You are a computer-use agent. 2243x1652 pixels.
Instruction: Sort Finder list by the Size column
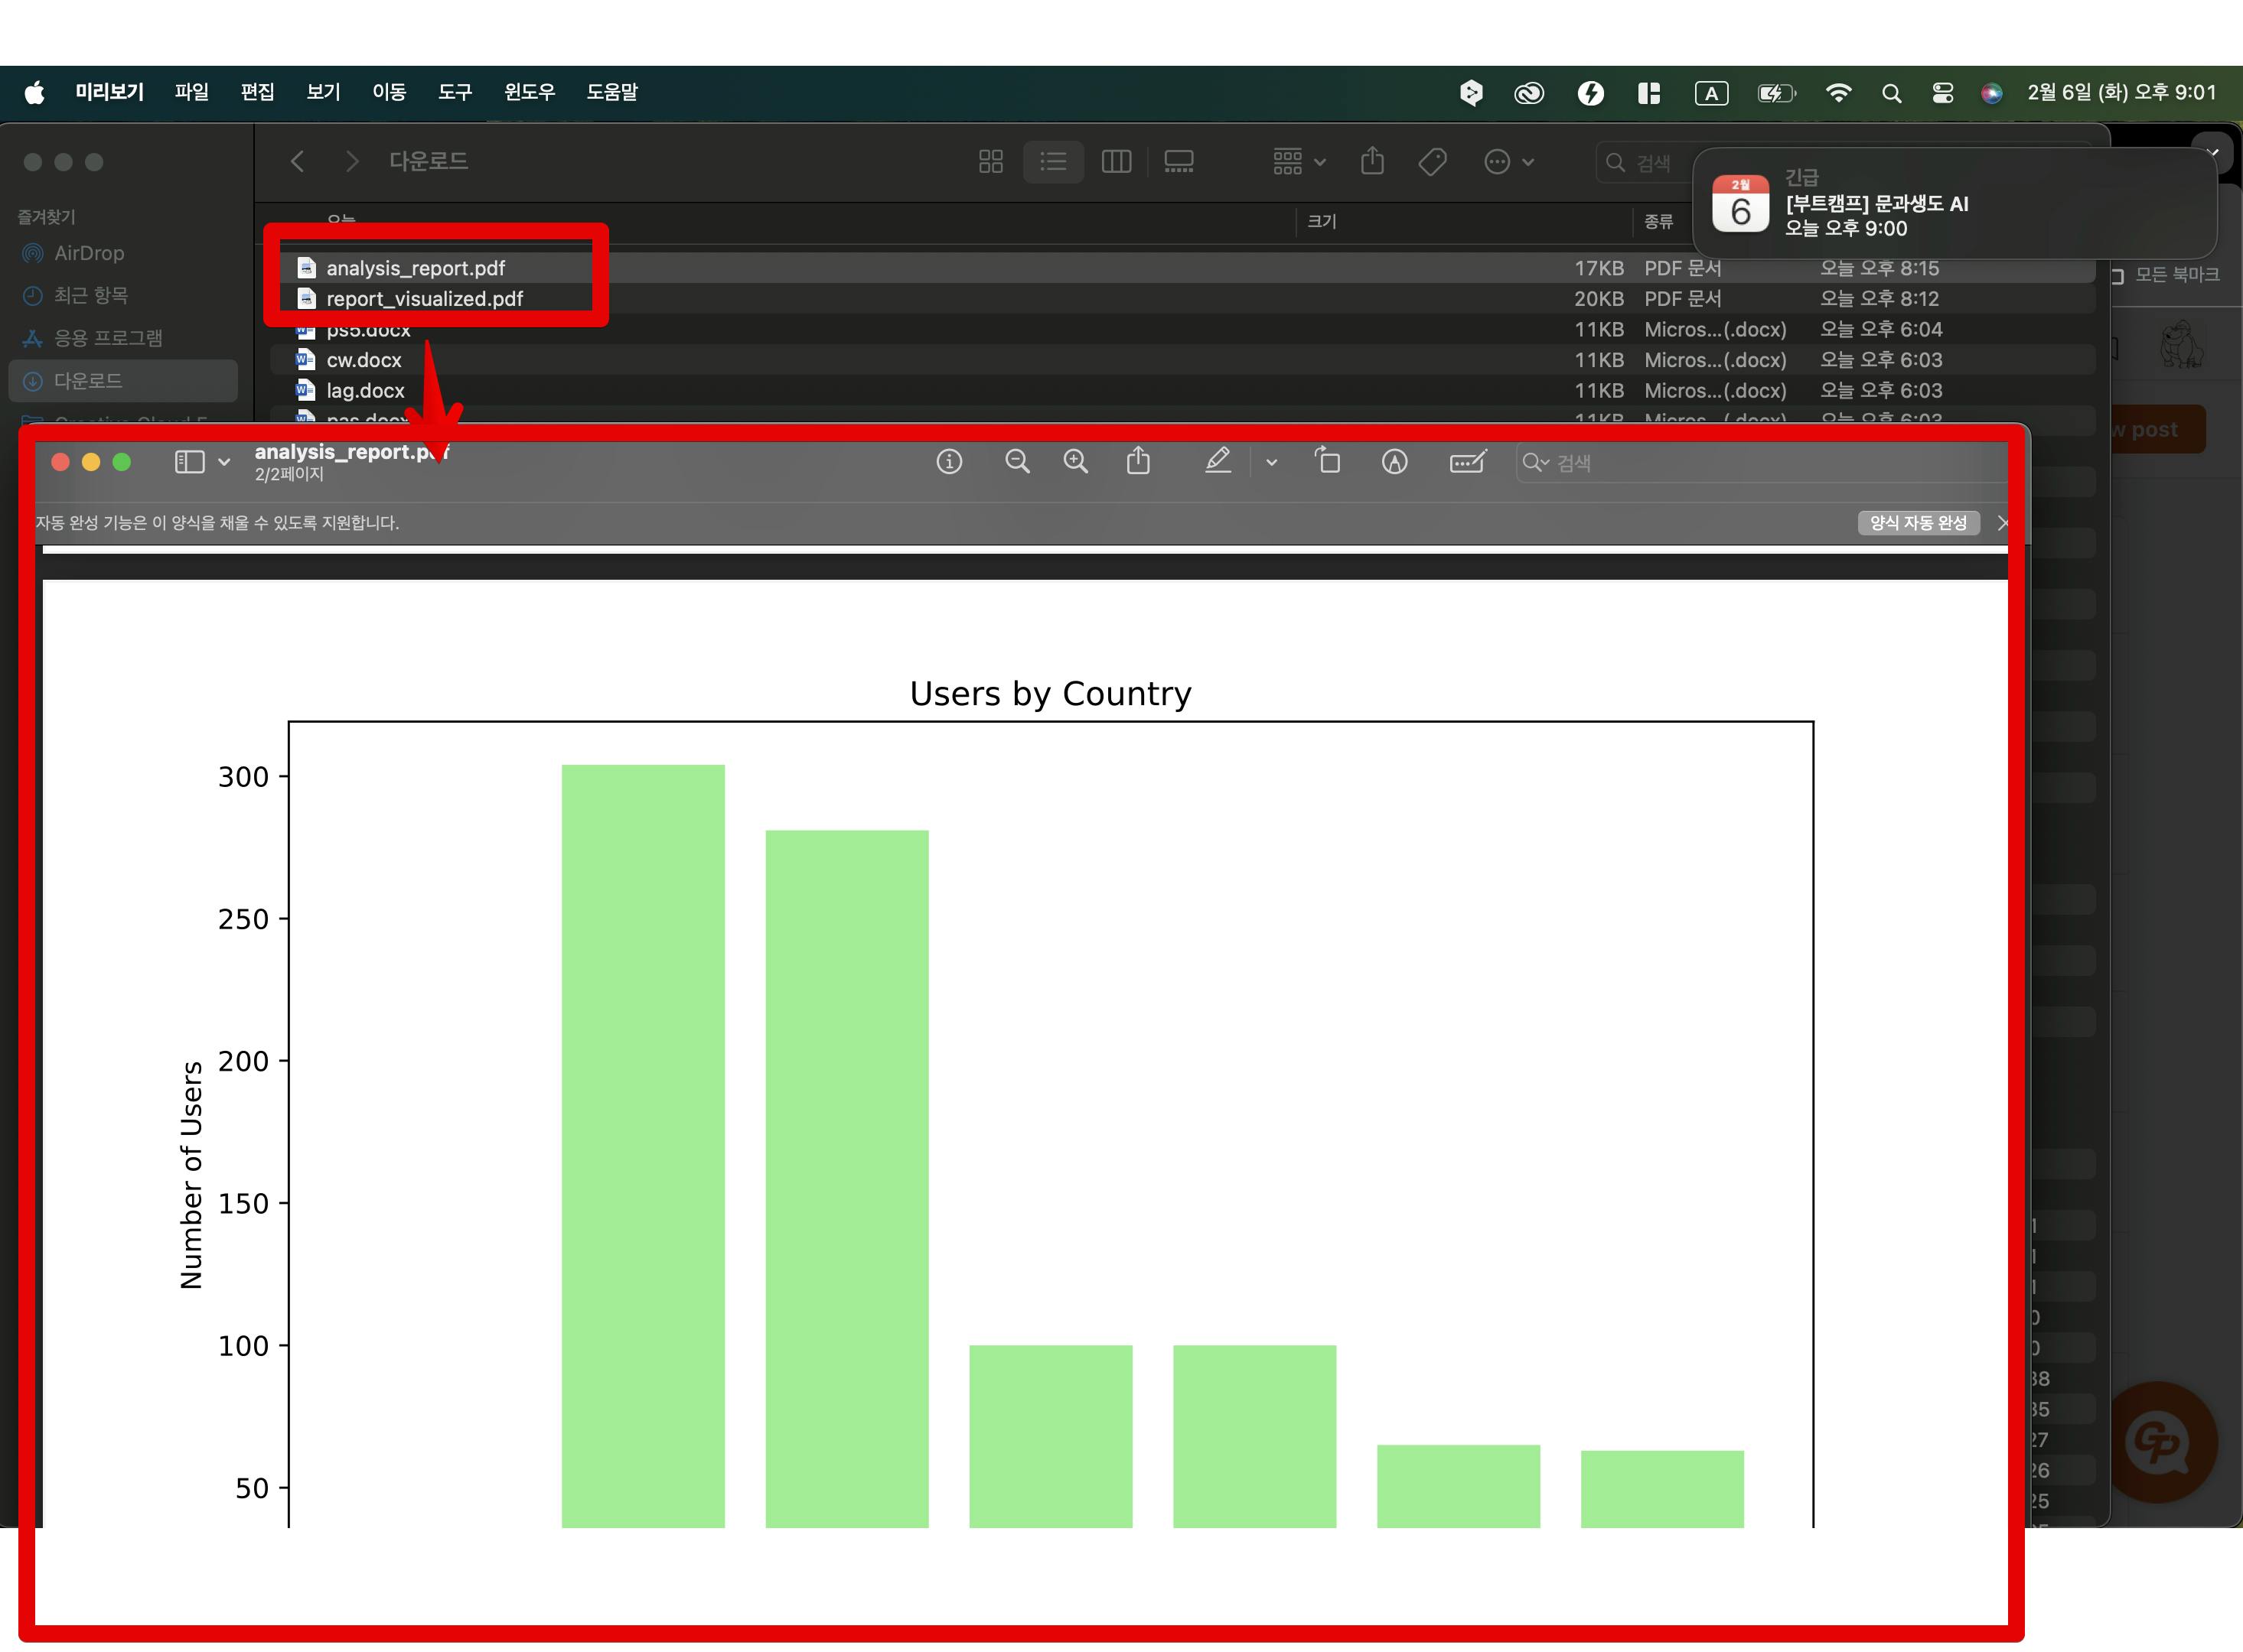1322,221
